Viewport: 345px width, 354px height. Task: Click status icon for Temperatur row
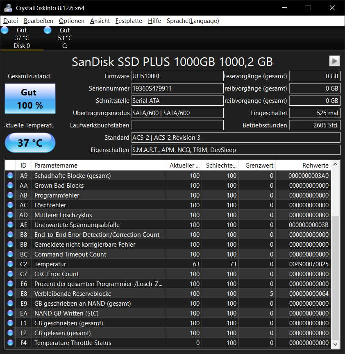(x=10, y=264)
